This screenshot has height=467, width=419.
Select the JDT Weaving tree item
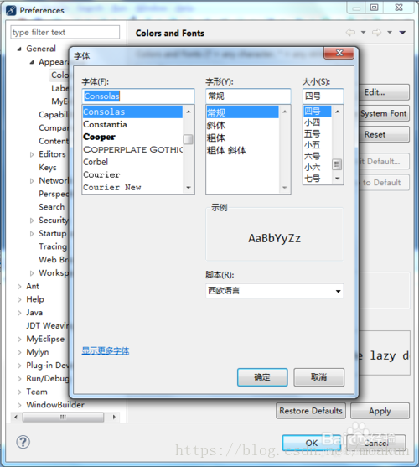[47, 326]
